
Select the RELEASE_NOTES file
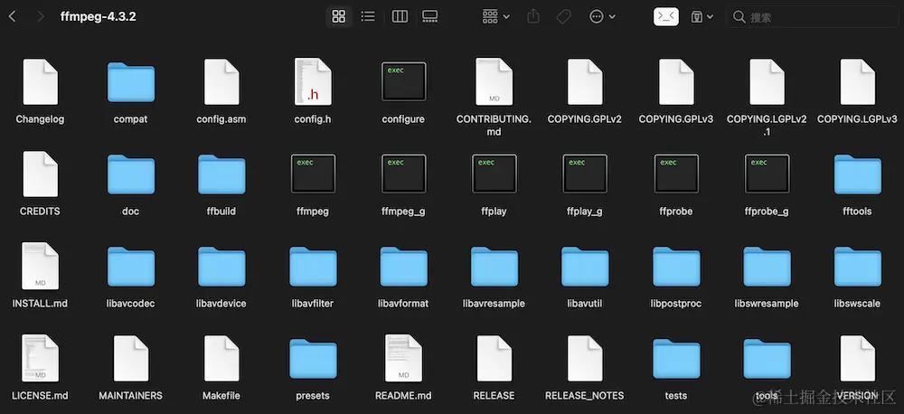point(585,358)
